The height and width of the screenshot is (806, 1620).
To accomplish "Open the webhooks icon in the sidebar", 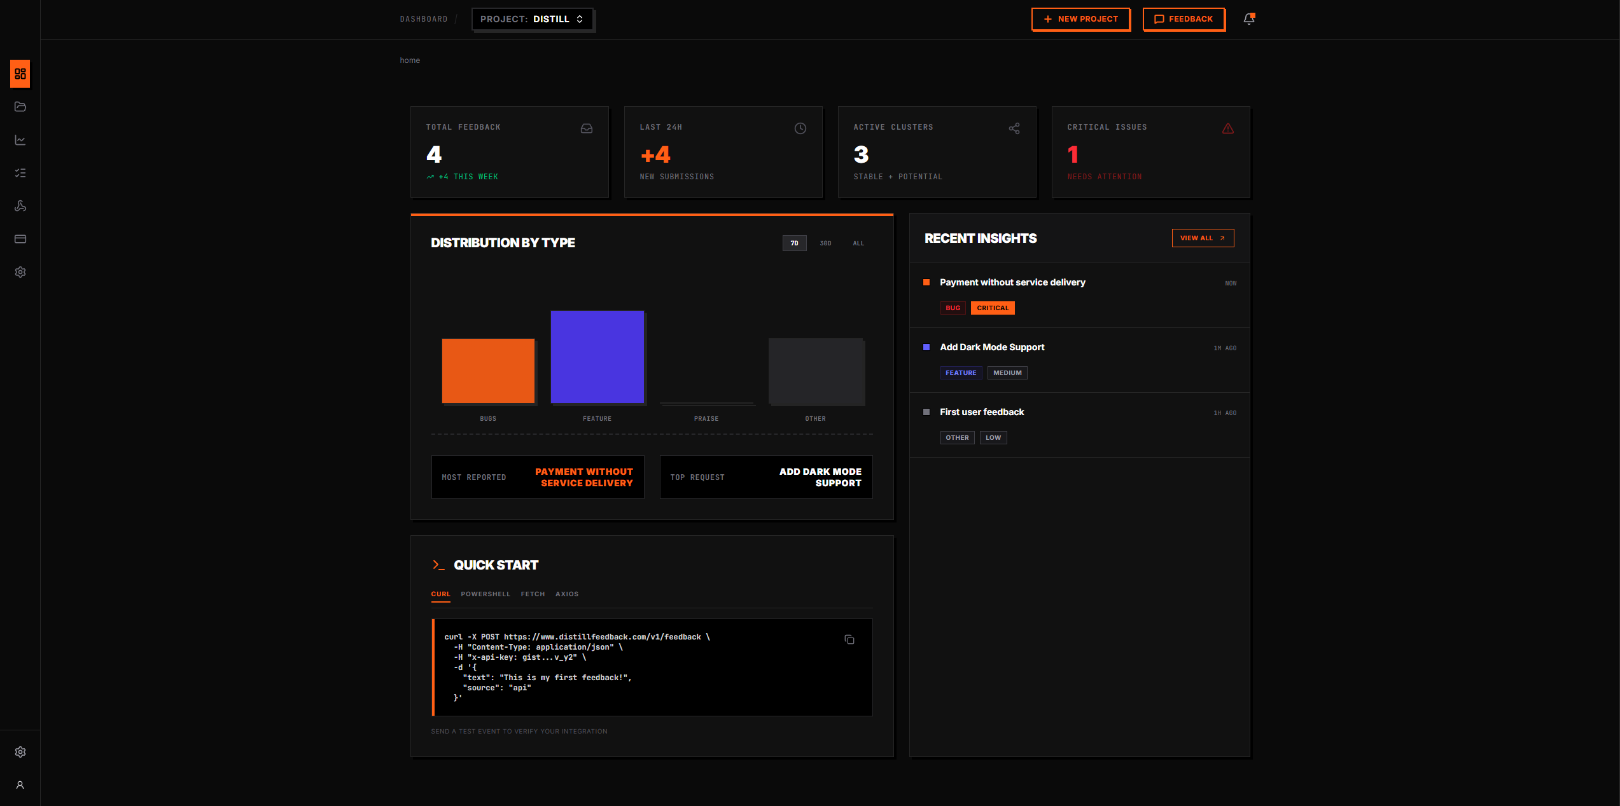I will click(x=20, y=206).
